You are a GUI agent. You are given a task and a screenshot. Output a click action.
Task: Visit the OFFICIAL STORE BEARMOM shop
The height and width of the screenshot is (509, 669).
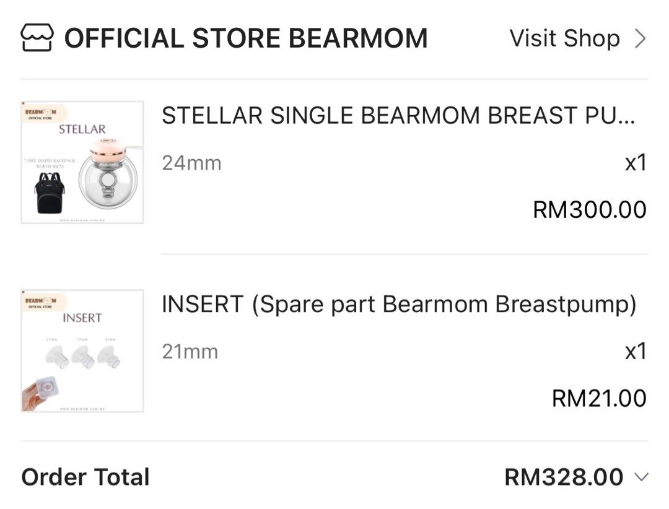[x=245, y=38]
